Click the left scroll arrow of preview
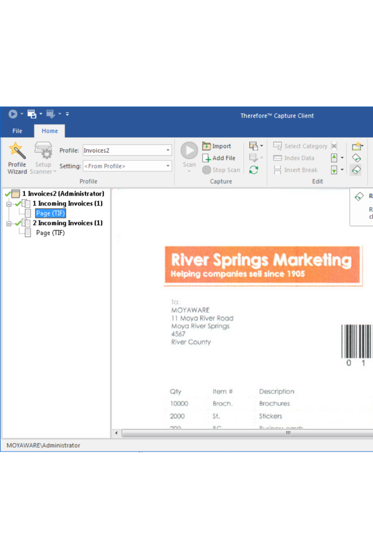Viewport: 373px width, 559px height. 116,433
